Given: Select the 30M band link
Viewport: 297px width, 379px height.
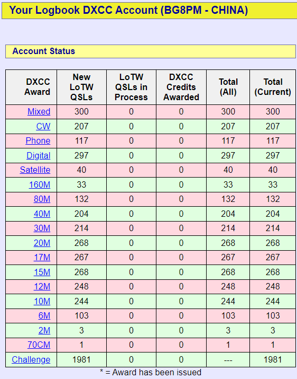Looking at the screenshot, I should coord(42,228).
